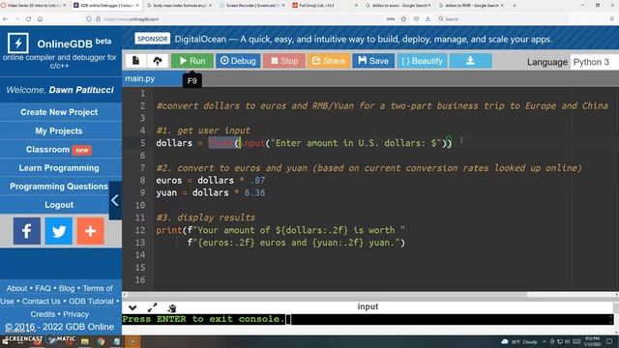619x348 pixels.
Task: Switch to the body mass index formula tab
Action: coord(180,6)
